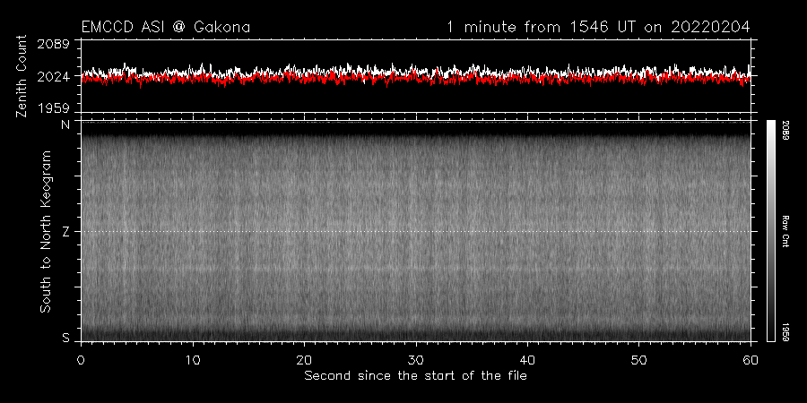Click the '1 minute from 1546 UT on 20220204' header
This screenshot has height=403, width=807.
(x=598, y=27)
